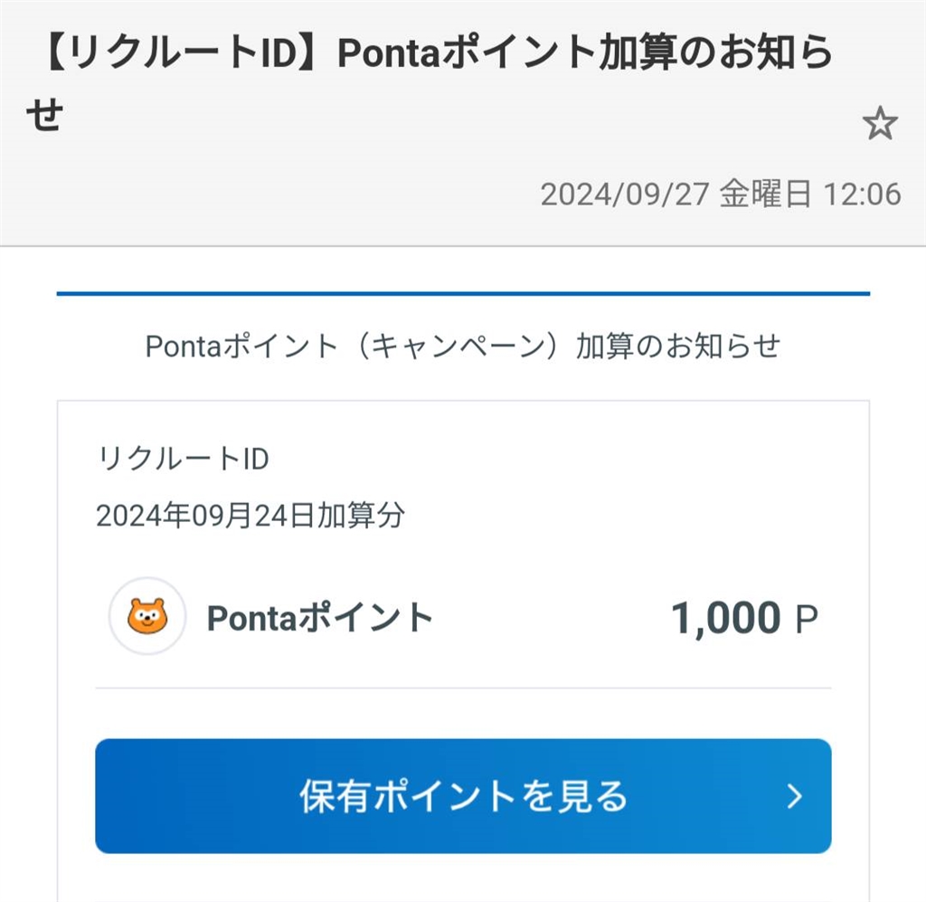The width and height of the screenshot is (926, 902).
Task: Click the chevron arrow on blue button
Action: tap(794, 796)
